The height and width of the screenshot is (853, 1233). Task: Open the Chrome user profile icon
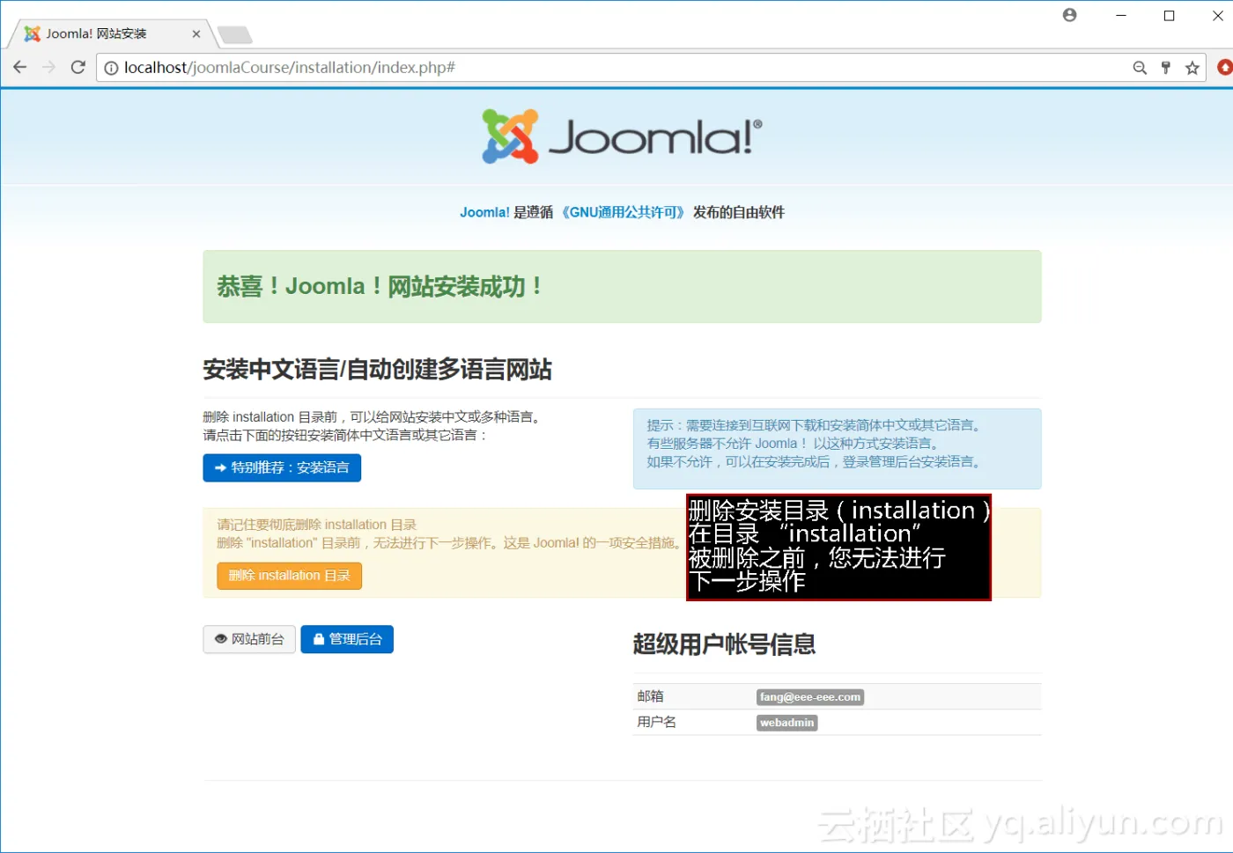(x=1070, y=15)
